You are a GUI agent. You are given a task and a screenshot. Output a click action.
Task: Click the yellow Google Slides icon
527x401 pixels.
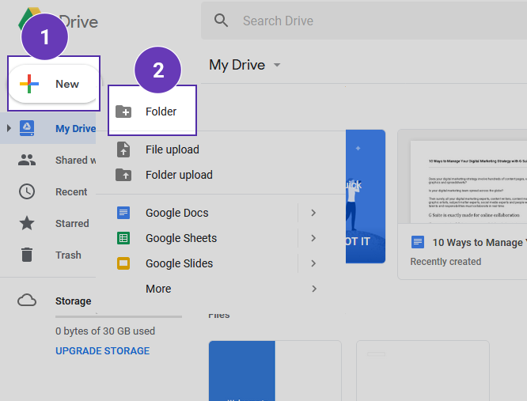pyautogui.click(x=123, y=263)
